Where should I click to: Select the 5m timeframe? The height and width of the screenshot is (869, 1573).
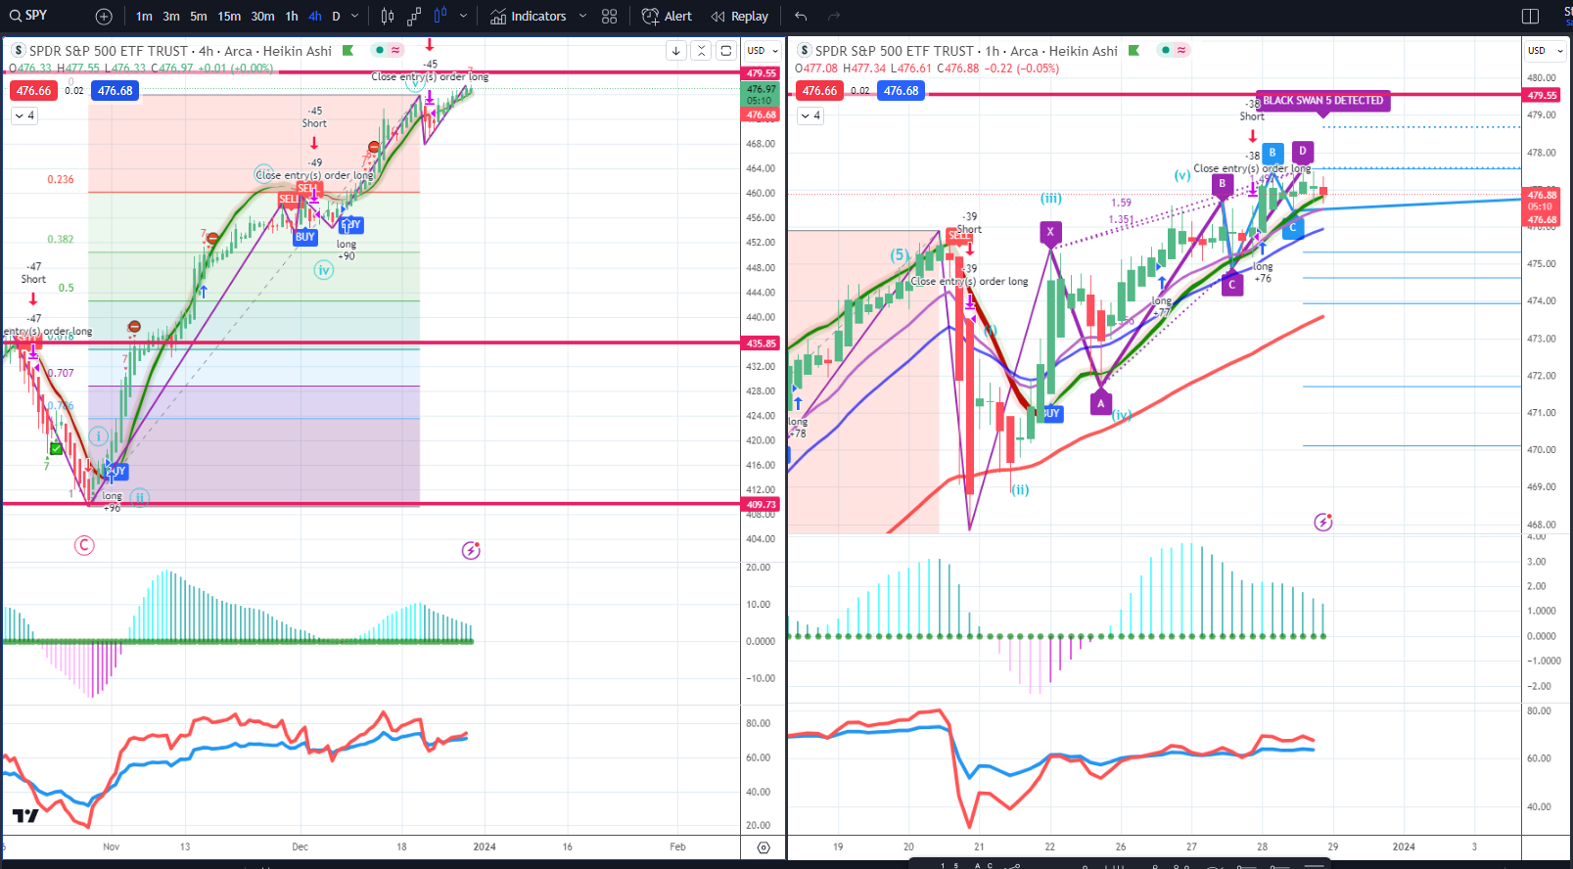coord(199,17)
